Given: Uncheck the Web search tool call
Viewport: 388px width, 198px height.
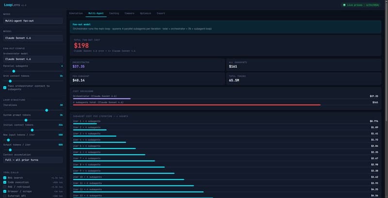Looking at the screenshot, I should coord(5,178).
